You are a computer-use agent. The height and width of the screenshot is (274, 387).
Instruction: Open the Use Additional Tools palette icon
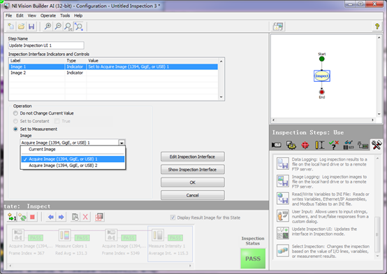(x=377, y=145)
